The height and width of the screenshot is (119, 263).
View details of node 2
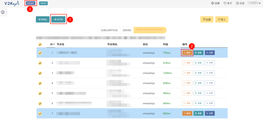198,63
